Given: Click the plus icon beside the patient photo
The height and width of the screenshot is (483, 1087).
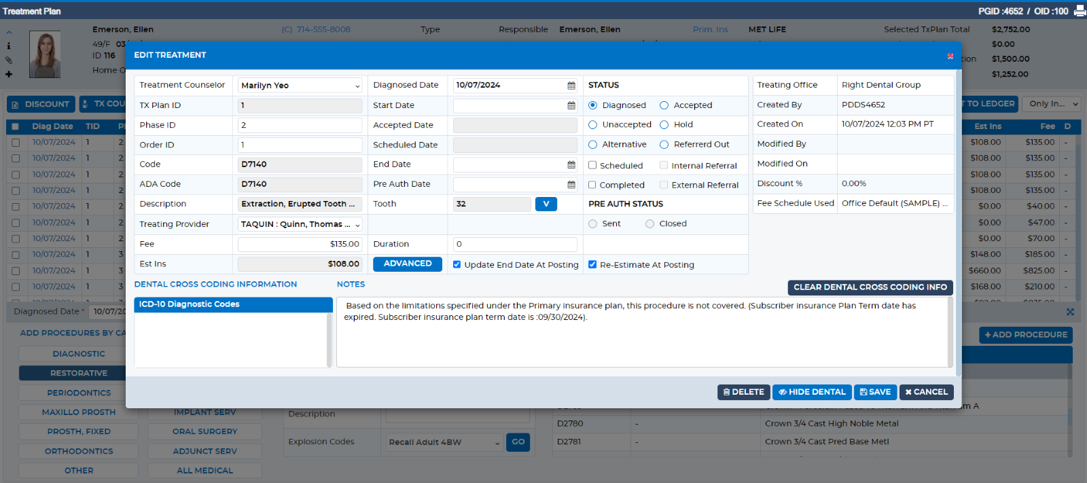Looking at the screenshot, I should [x=9, y=74].
